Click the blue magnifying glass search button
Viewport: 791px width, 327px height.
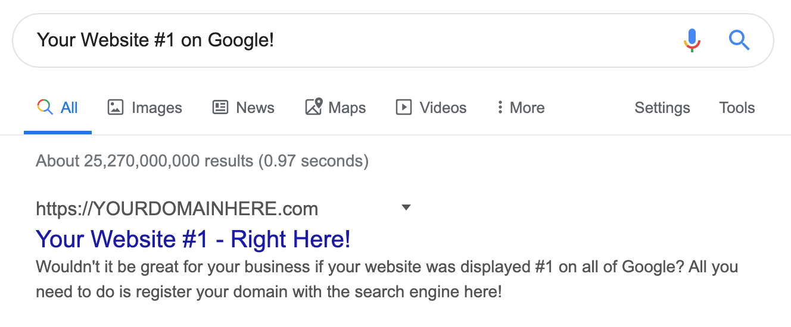(x=739, y=40)
